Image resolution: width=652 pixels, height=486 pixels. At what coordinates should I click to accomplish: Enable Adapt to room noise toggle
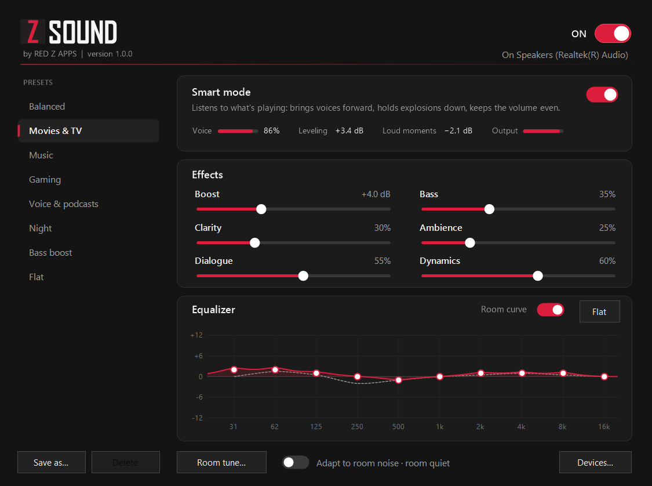pos(296,462)
